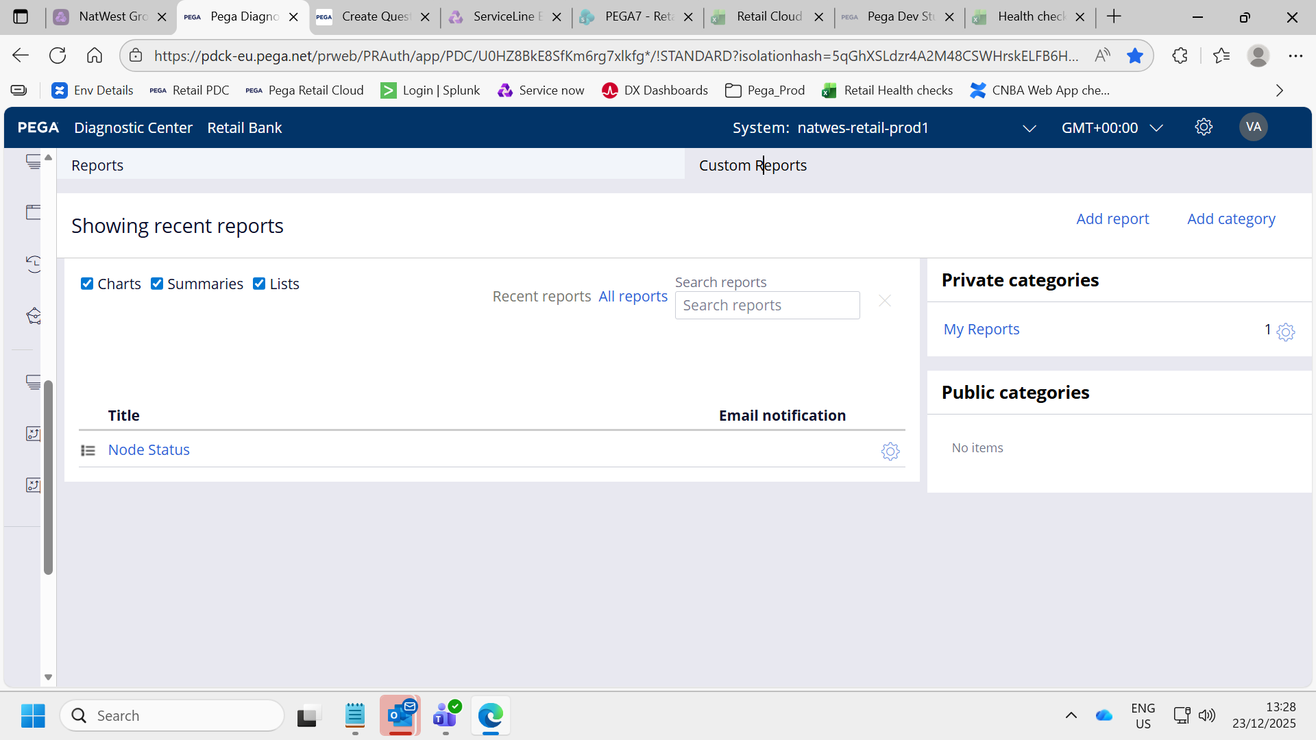Click the My Reports category gear icon

[x=1285, y=332]
